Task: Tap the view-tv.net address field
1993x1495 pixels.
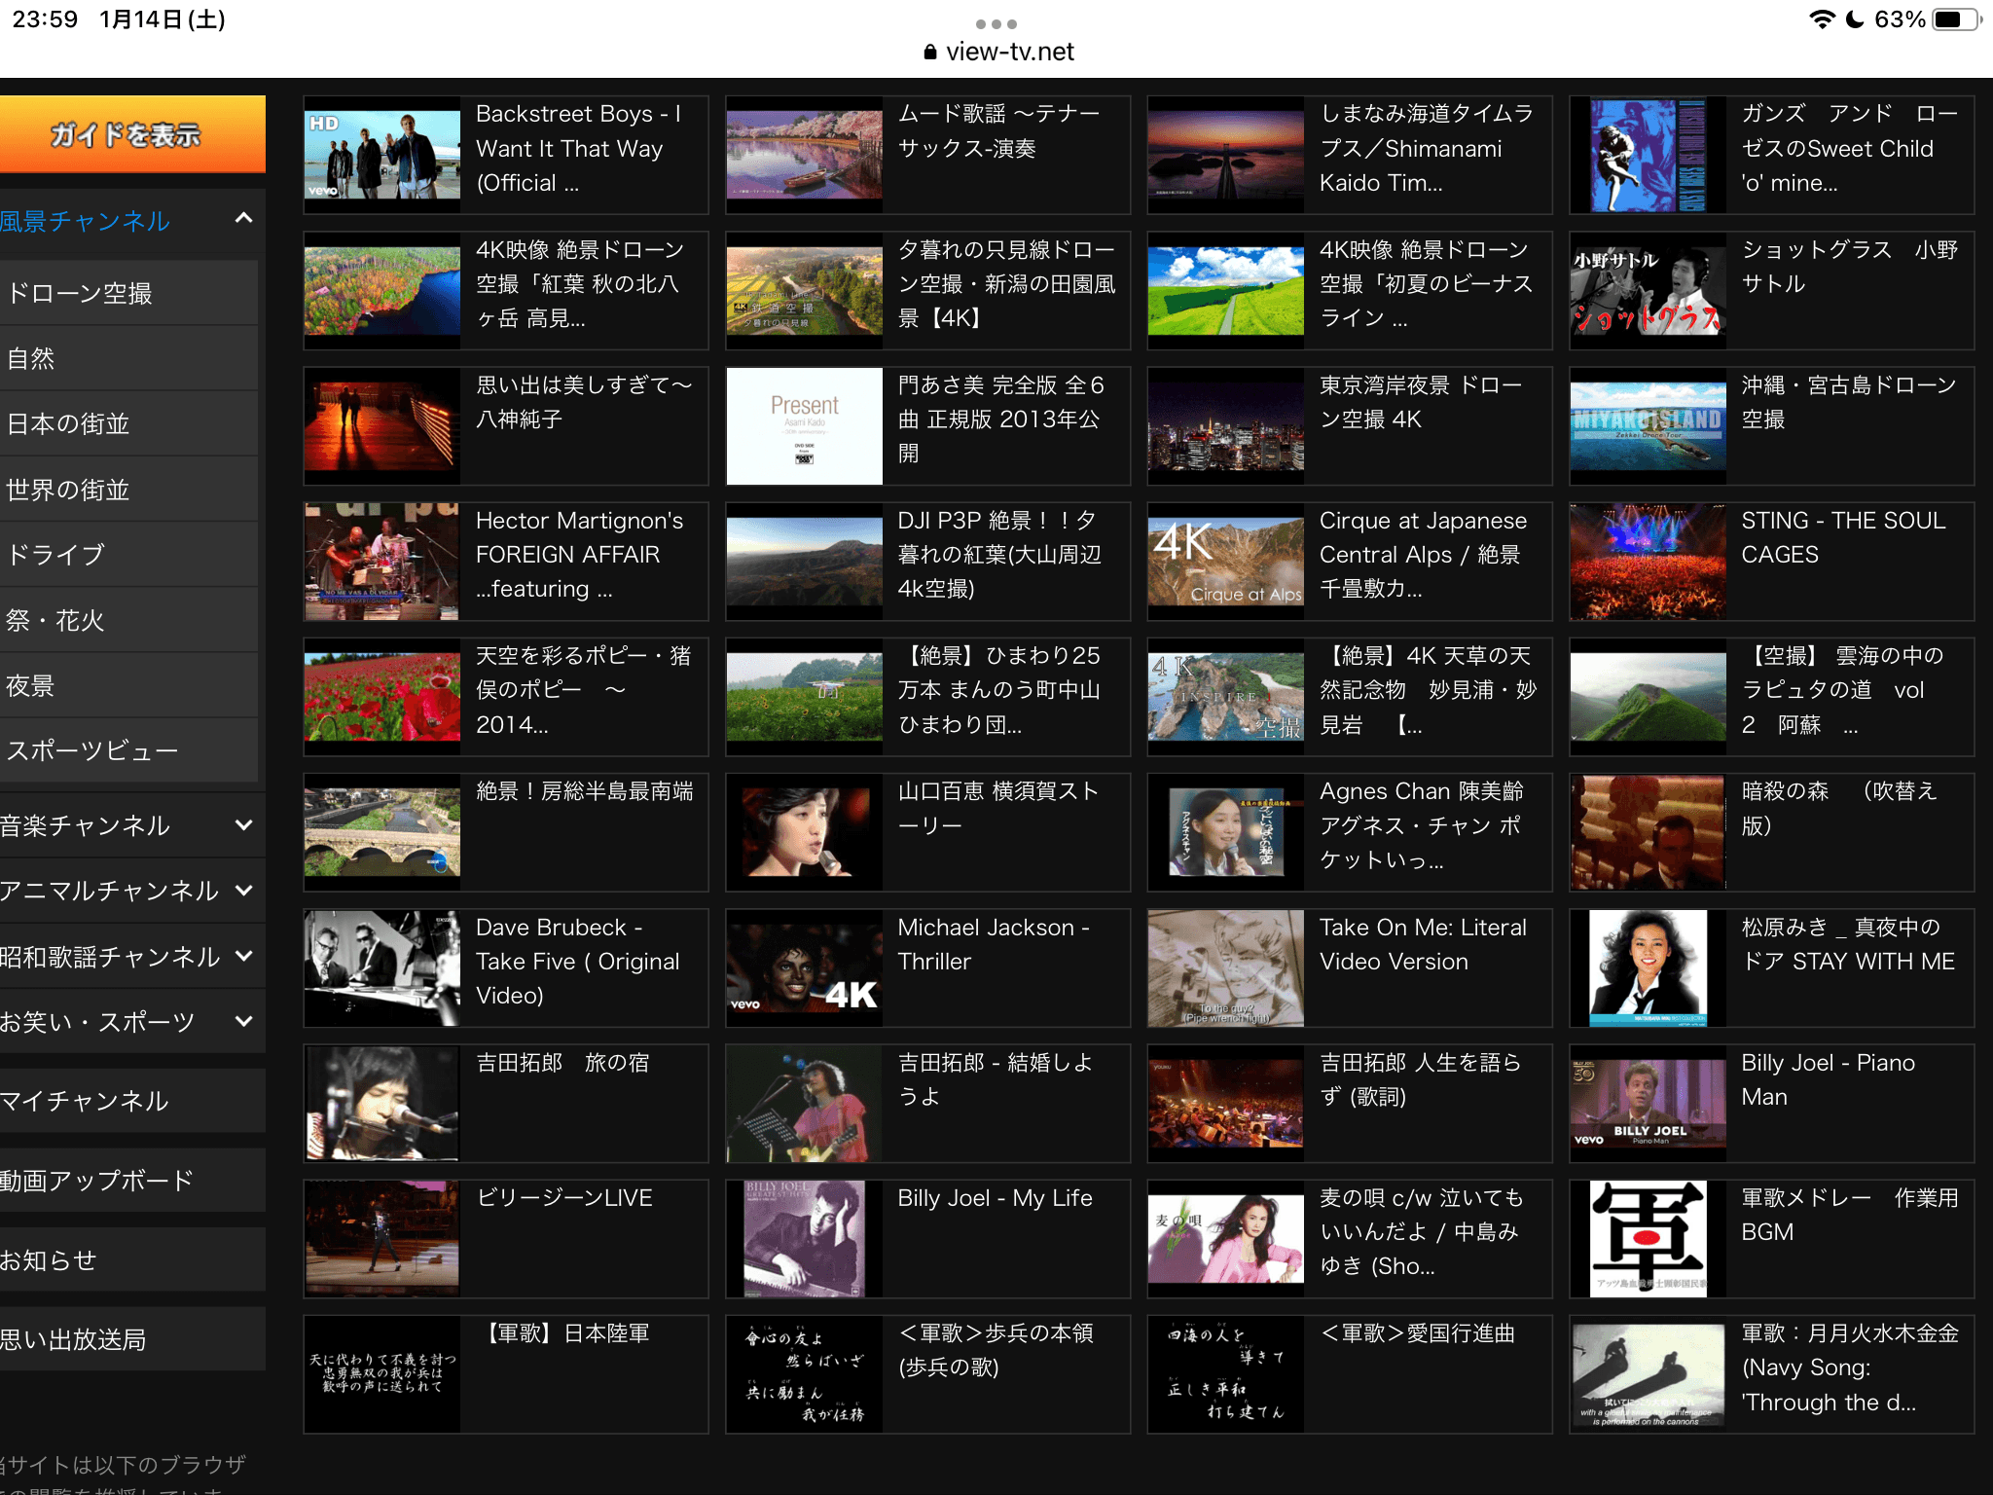Action: point(1008,53)
